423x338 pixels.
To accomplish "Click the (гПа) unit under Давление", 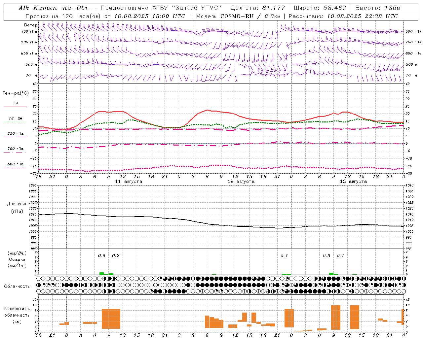I will click(x=17, y=211).
